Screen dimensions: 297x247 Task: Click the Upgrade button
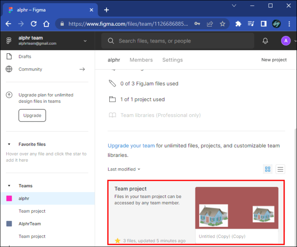point(32,116)
